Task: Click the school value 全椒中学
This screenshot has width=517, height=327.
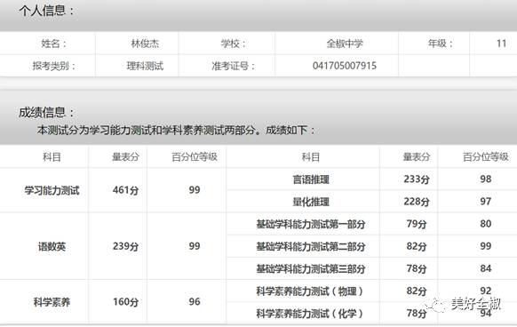Action: click(345, 44)
